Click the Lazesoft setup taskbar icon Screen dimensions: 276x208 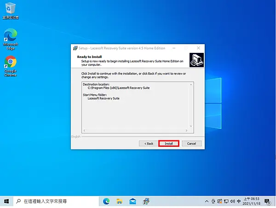(x=146, y=201)
